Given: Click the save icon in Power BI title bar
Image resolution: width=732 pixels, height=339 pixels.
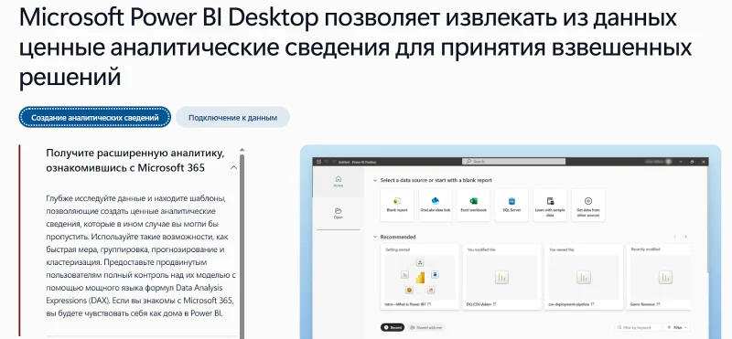Looking at the screenshot, I should [318, 162].
